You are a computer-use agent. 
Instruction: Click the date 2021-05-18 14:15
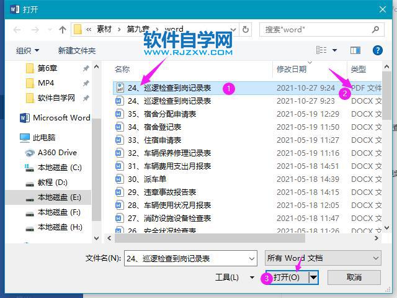pos(308,192)
